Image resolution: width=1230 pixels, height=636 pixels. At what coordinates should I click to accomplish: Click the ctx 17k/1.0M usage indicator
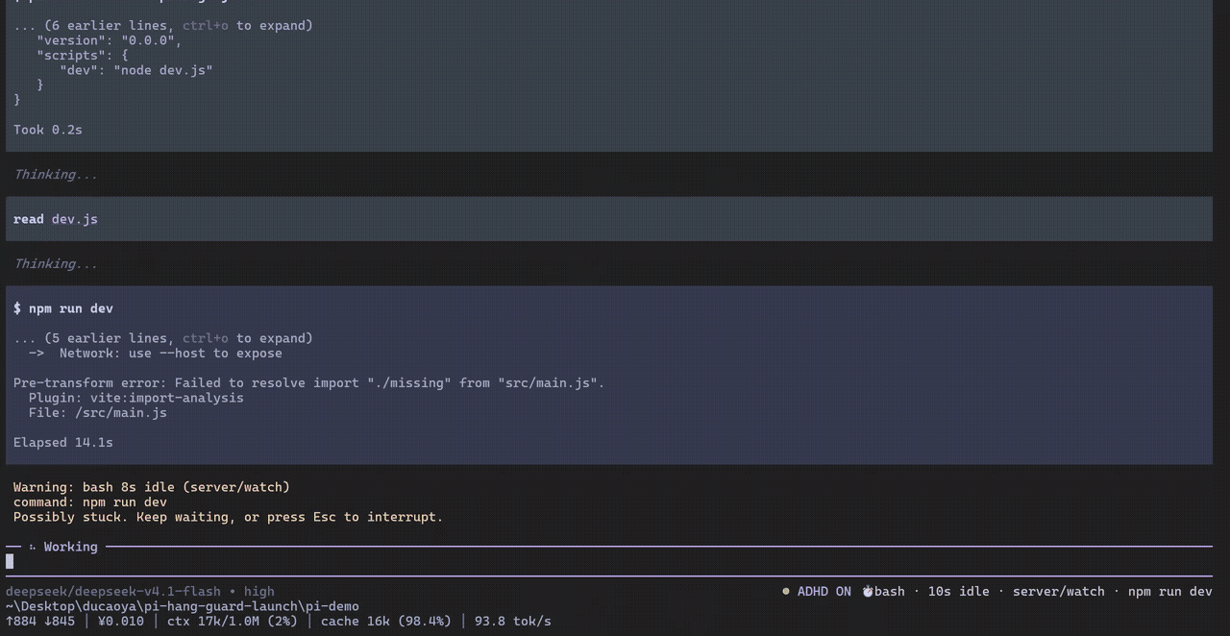tap(231, 622)
